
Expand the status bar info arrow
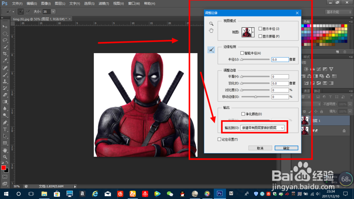(x=75, y=186)
